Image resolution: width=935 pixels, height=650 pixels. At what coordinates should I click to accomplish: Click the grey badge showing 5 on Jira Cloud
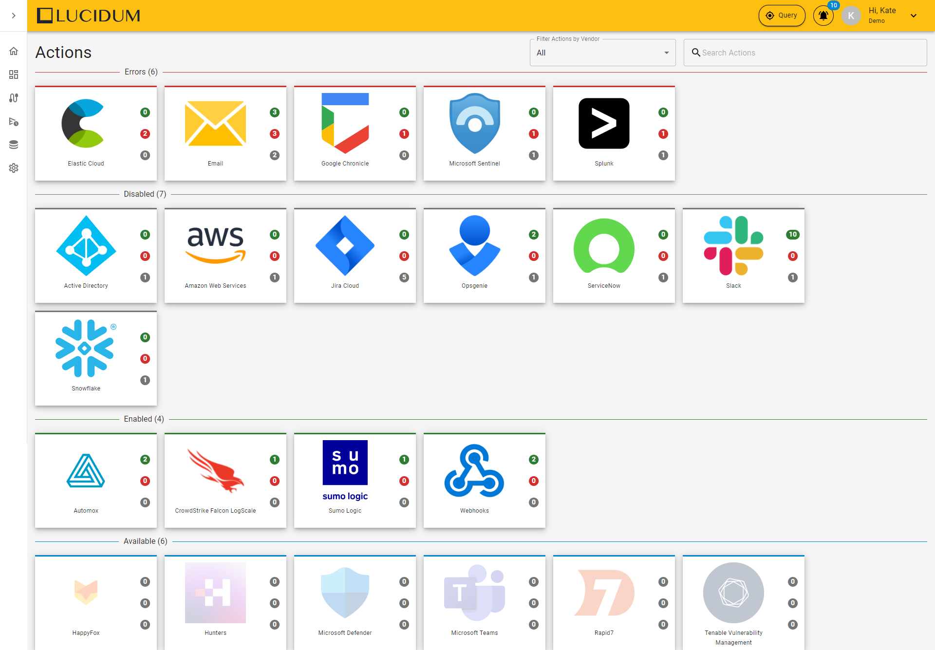point(404,278)
